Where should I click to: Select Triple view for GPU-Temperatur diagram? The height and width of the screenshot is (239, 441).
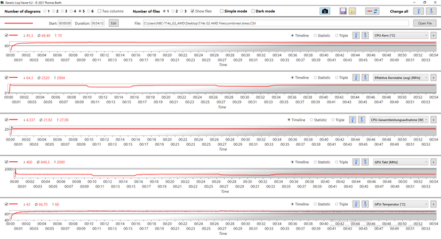point(336,204)
